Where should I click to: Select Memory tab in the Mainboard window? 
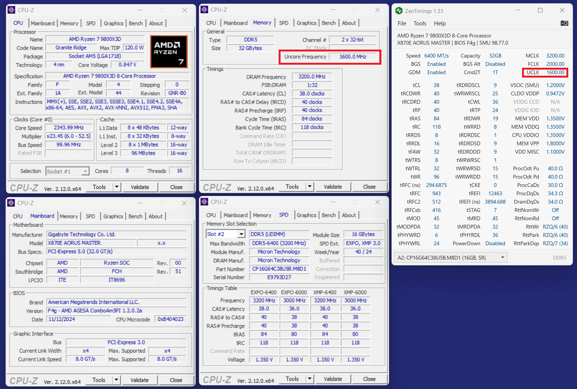(x=69, y=216)
